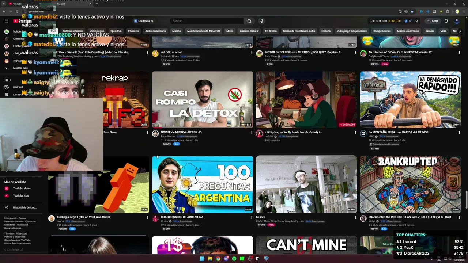The image size is (468, 263).
Task: Open YouTube Music from sidebar
Action: pyautogui.click(x=22, y=188)
